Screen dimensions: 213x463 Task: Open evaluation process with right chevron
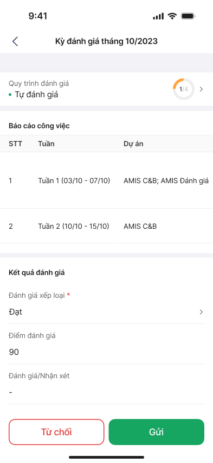pyautogui.click(x=201, y=89)
